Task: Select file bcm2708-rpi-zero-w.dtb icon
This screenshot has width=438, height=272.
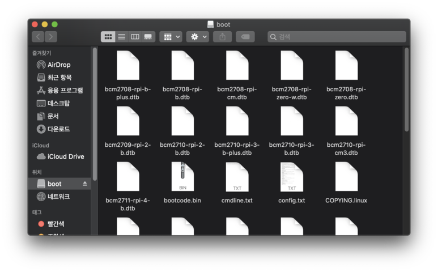Action: [292, 65]
